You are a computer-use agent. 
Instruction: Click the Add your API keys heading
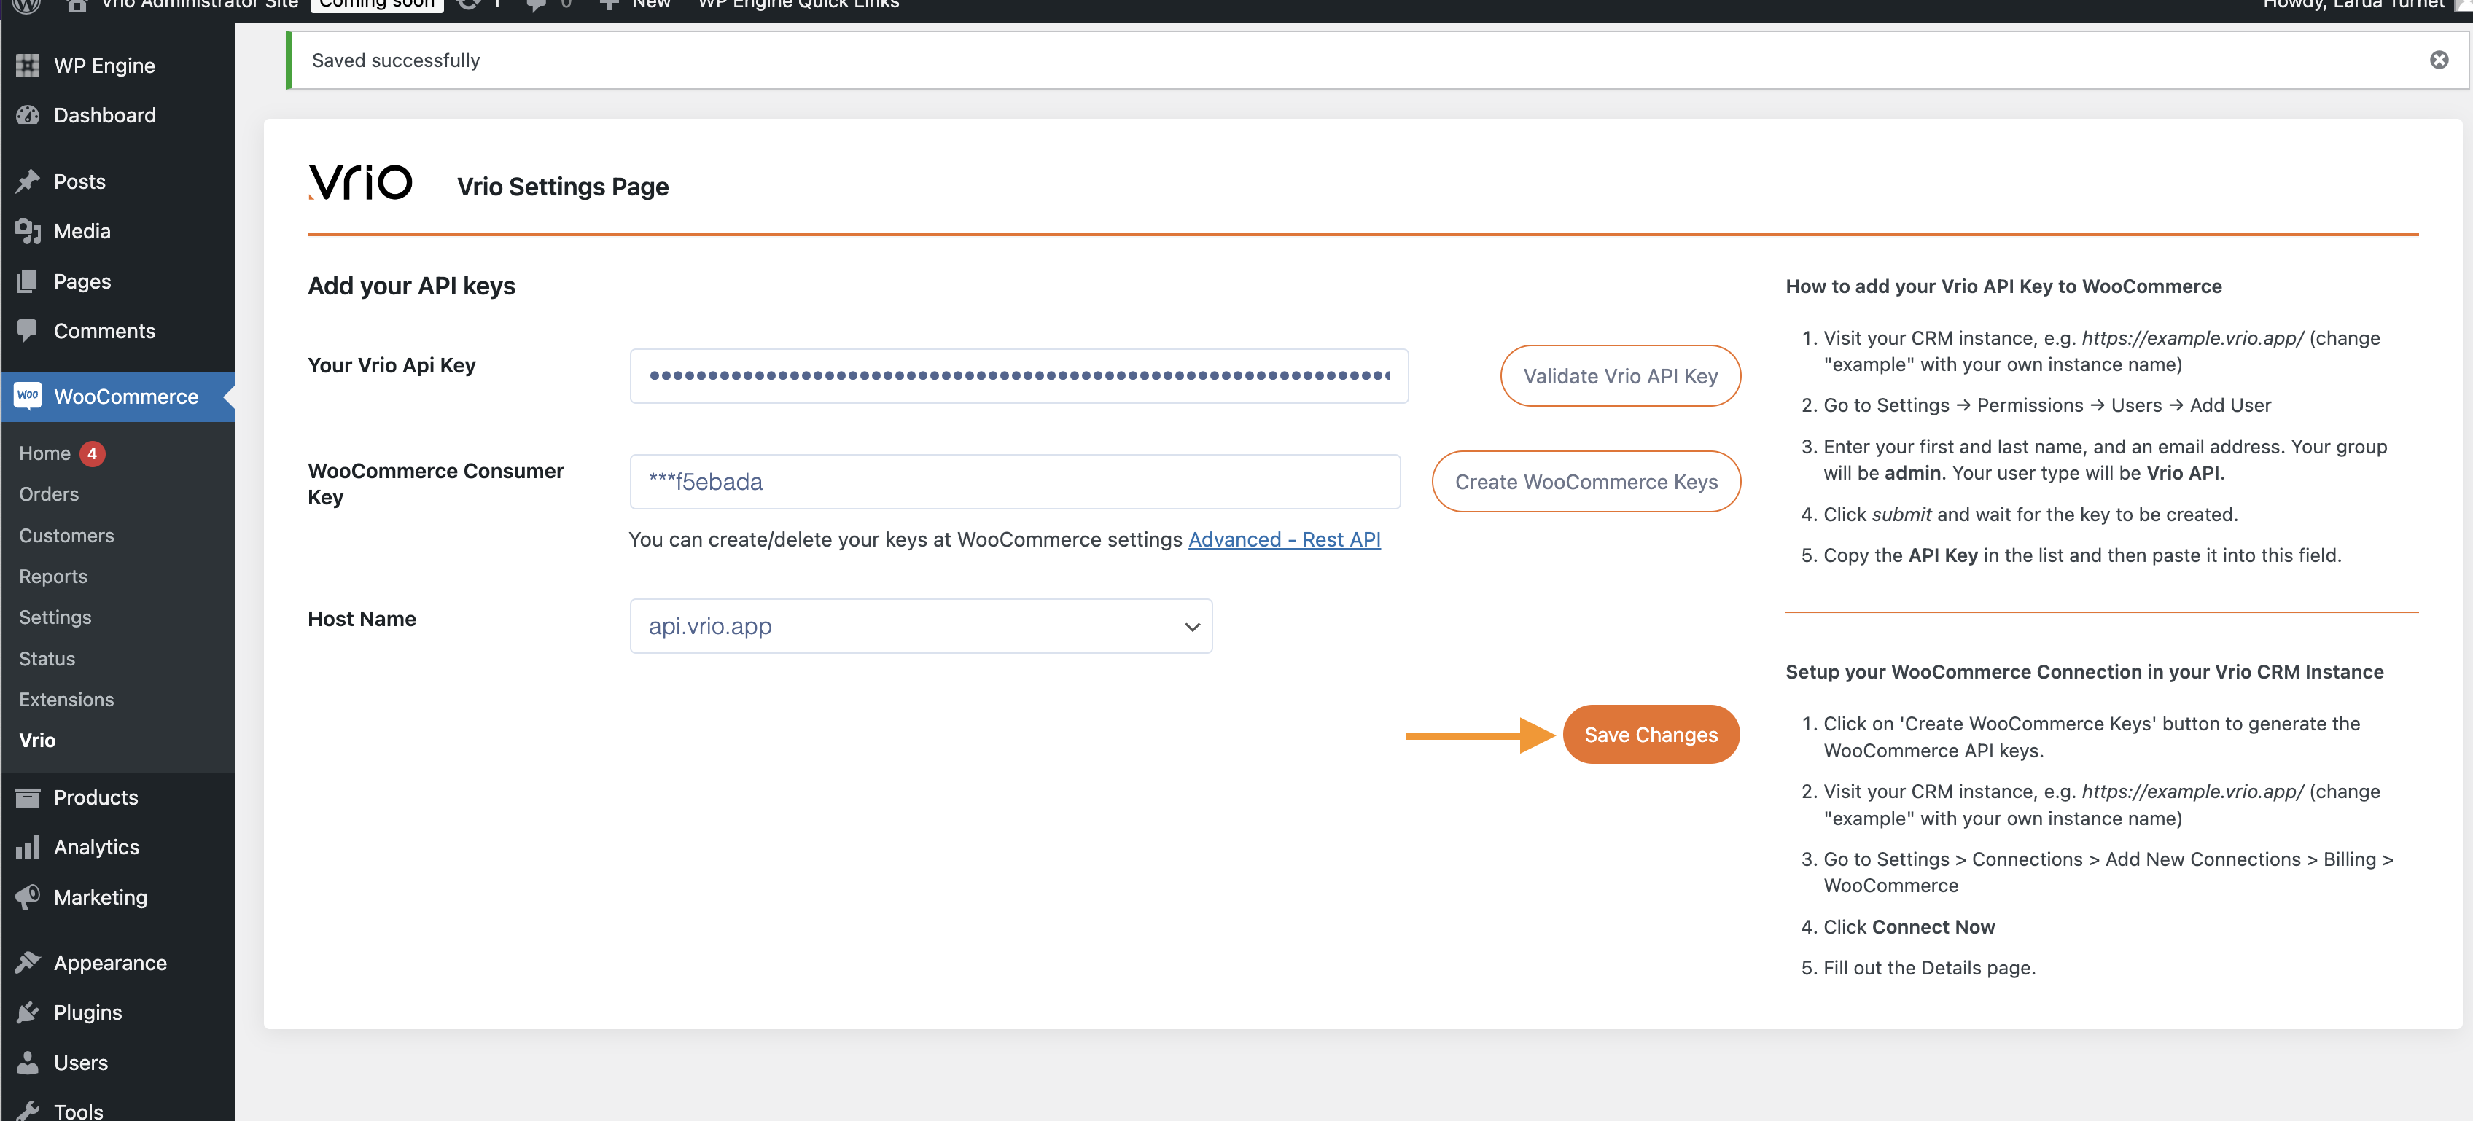point(411,286)
